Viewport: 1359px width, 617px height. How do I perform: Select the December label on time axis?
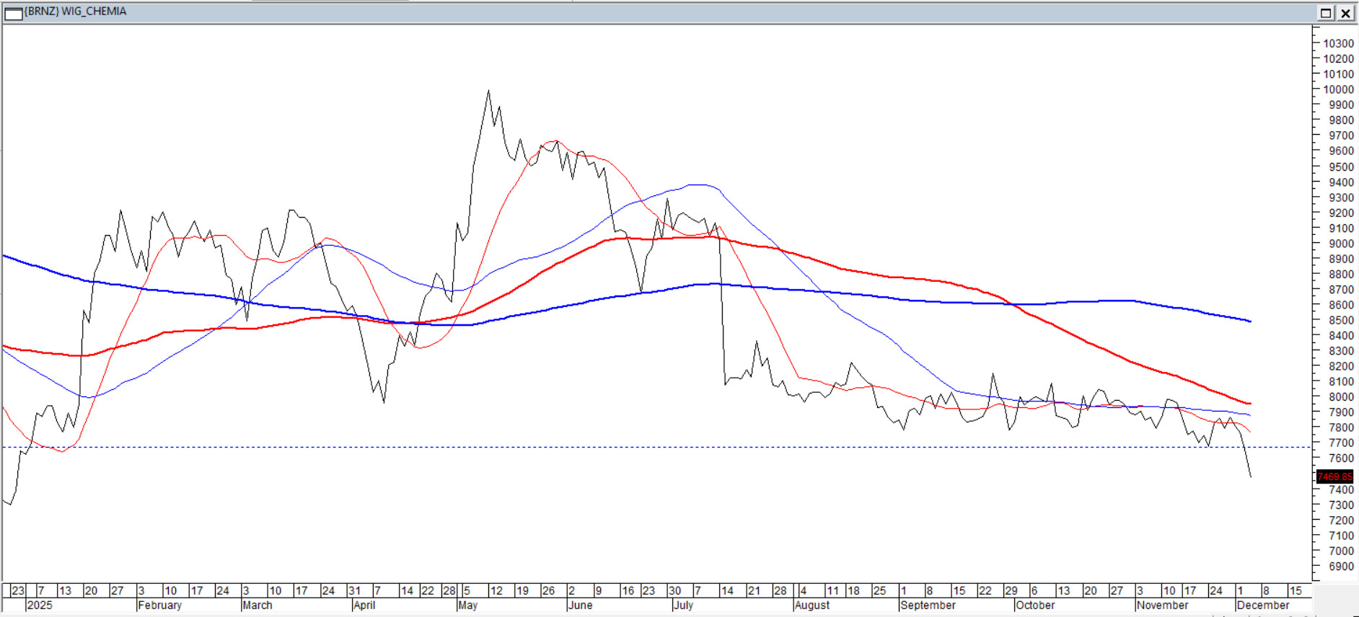tap(1262, 605)
